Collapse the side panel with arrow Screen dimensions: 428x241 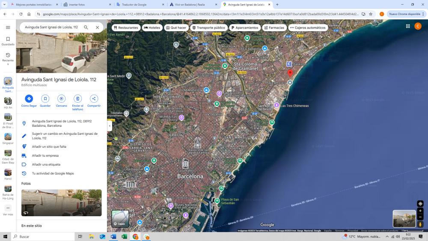click(110, 126)
